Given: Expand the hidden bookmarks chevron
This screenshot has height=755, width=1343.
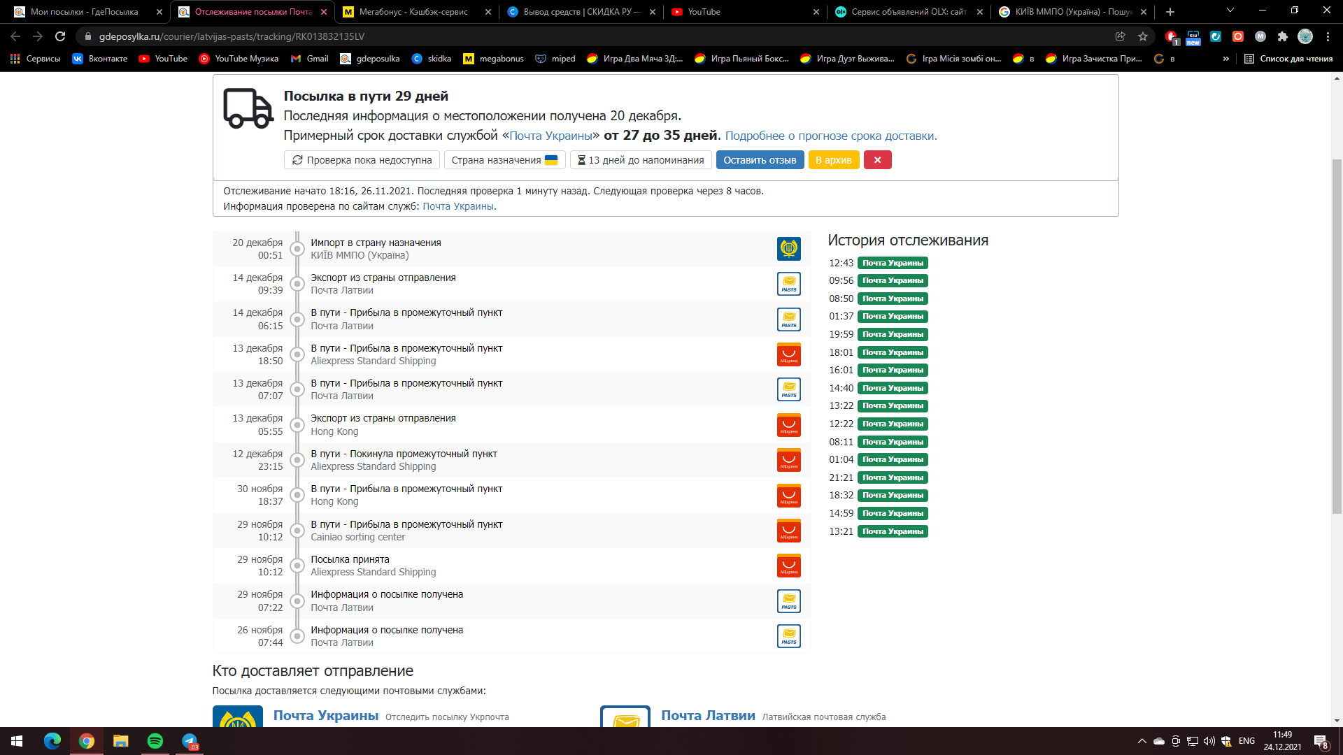Looking at the screenshot, I should (1225, 59).
